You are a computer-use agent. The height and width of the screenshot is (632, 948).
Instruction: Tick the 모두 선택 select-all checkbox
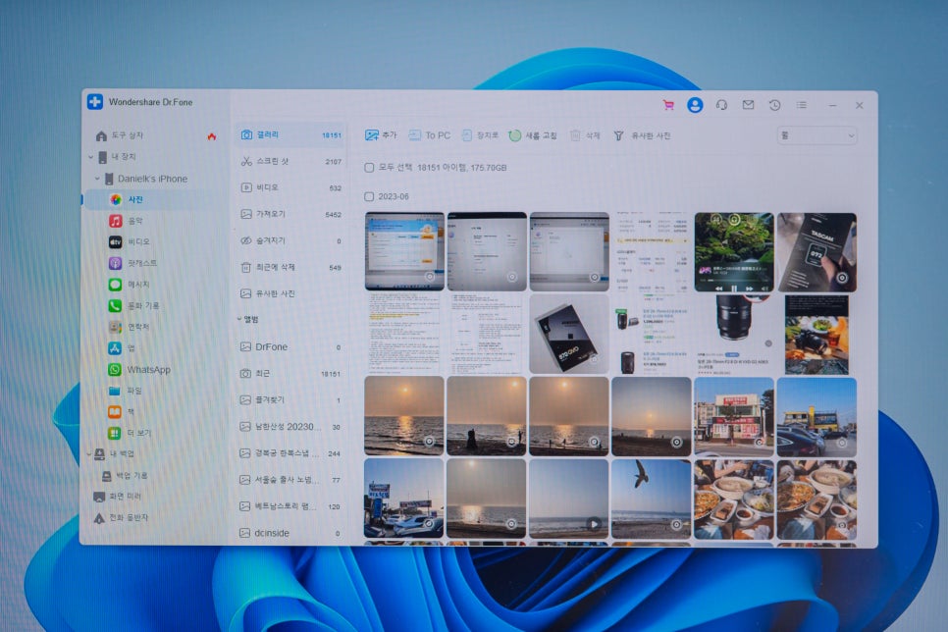[x=369, y=168]
